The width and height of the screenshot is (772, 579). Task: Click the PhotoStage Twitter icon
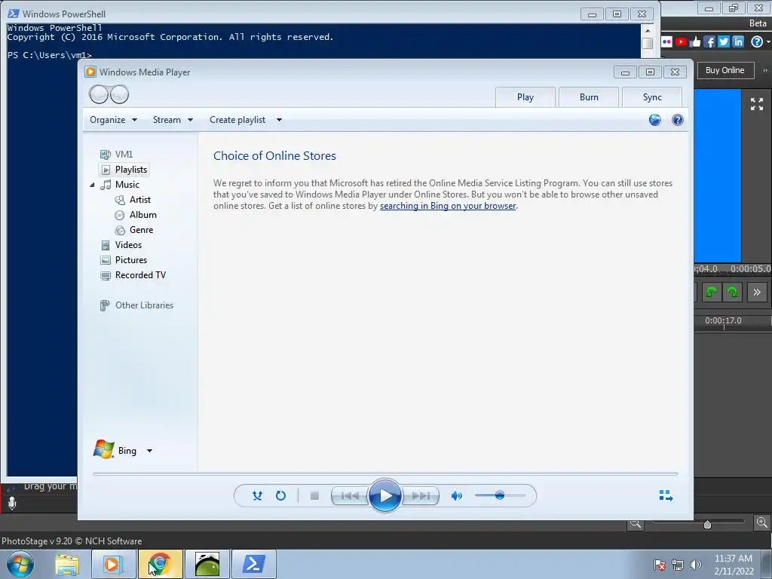723,42
